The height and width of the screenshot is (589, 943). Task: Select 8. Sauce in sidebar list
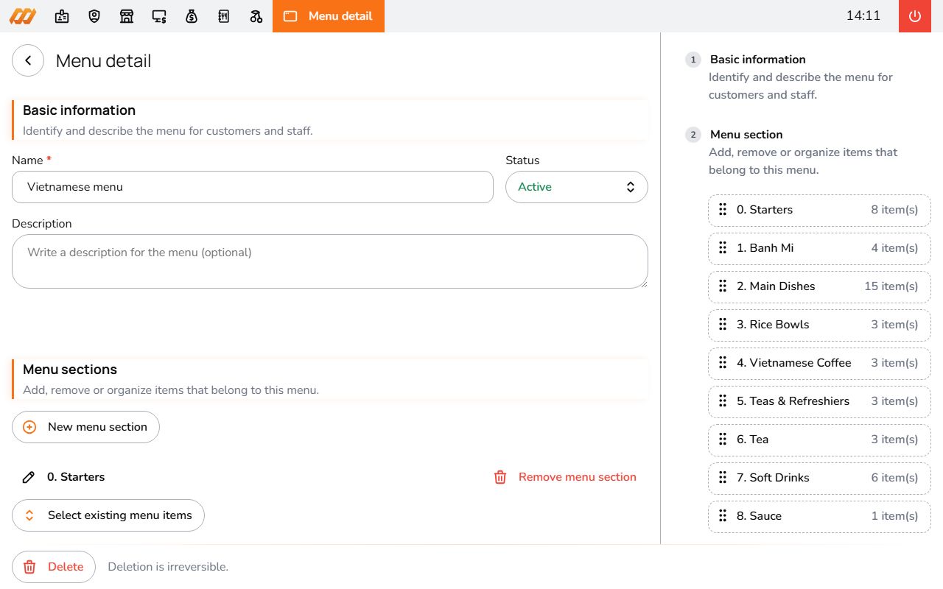(x=819, y=516)
